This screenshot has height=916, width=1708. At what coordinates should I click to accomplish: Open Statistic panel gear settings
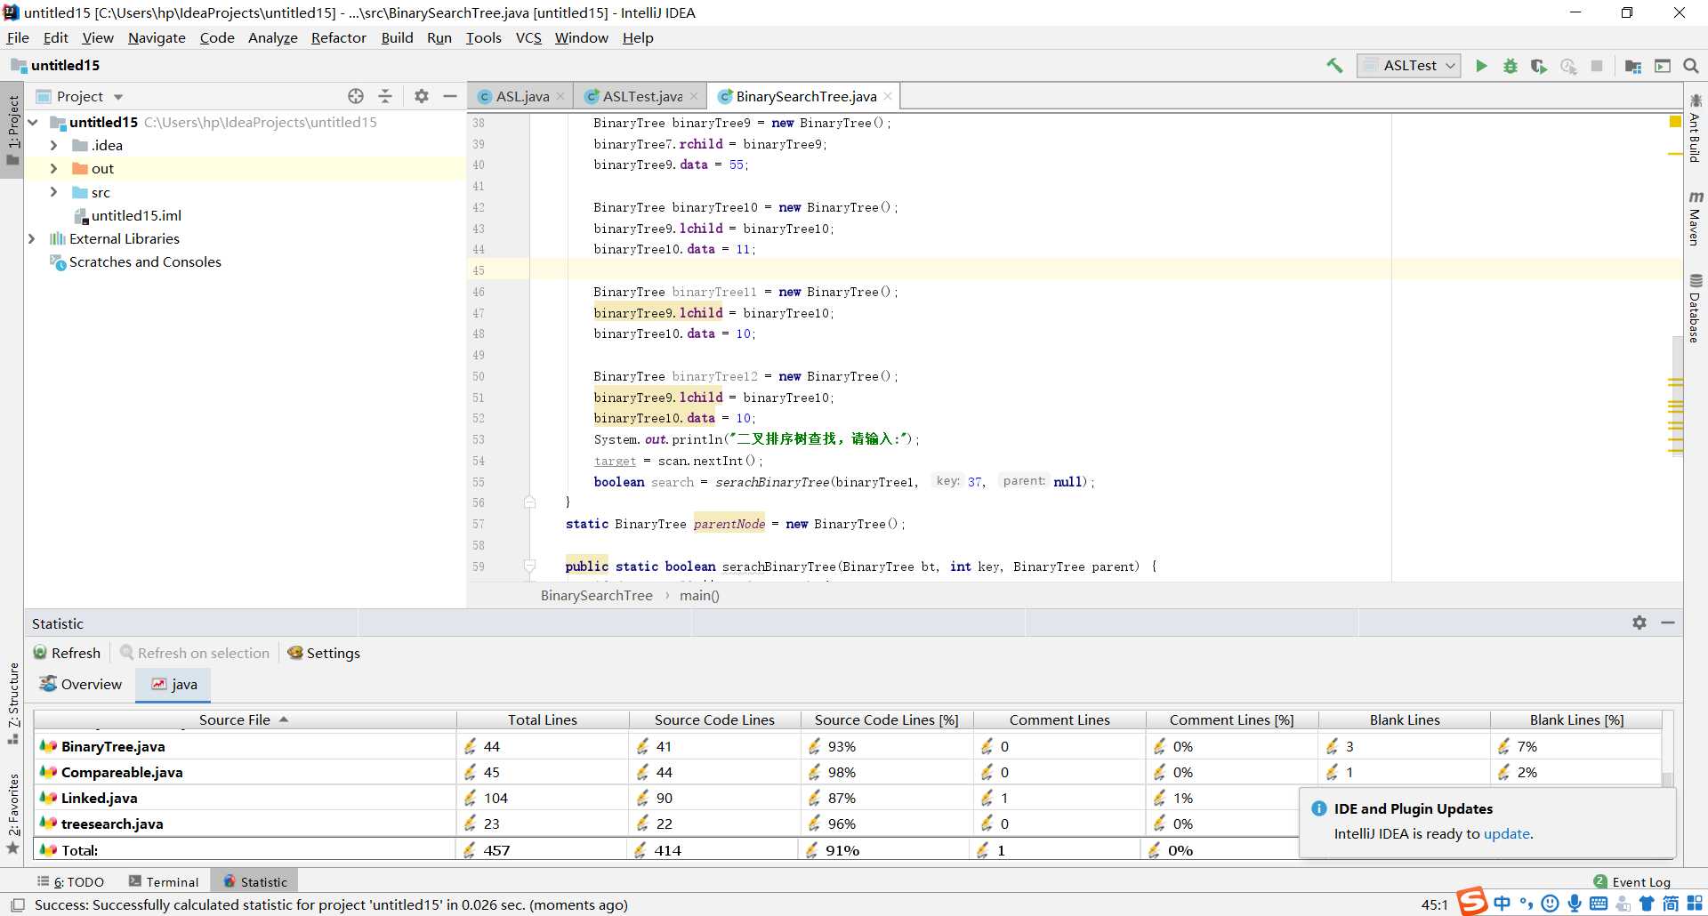click(x=1640, y=623)
